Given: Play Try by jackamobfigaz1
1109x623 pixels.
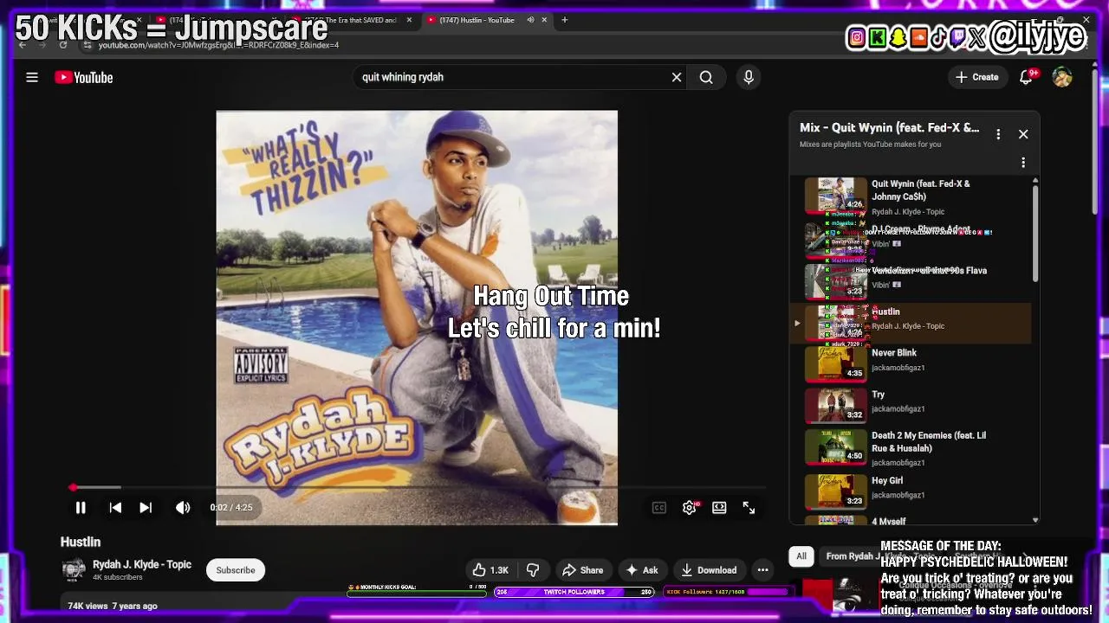Looking at the screenshot, I should coord(911,406).
